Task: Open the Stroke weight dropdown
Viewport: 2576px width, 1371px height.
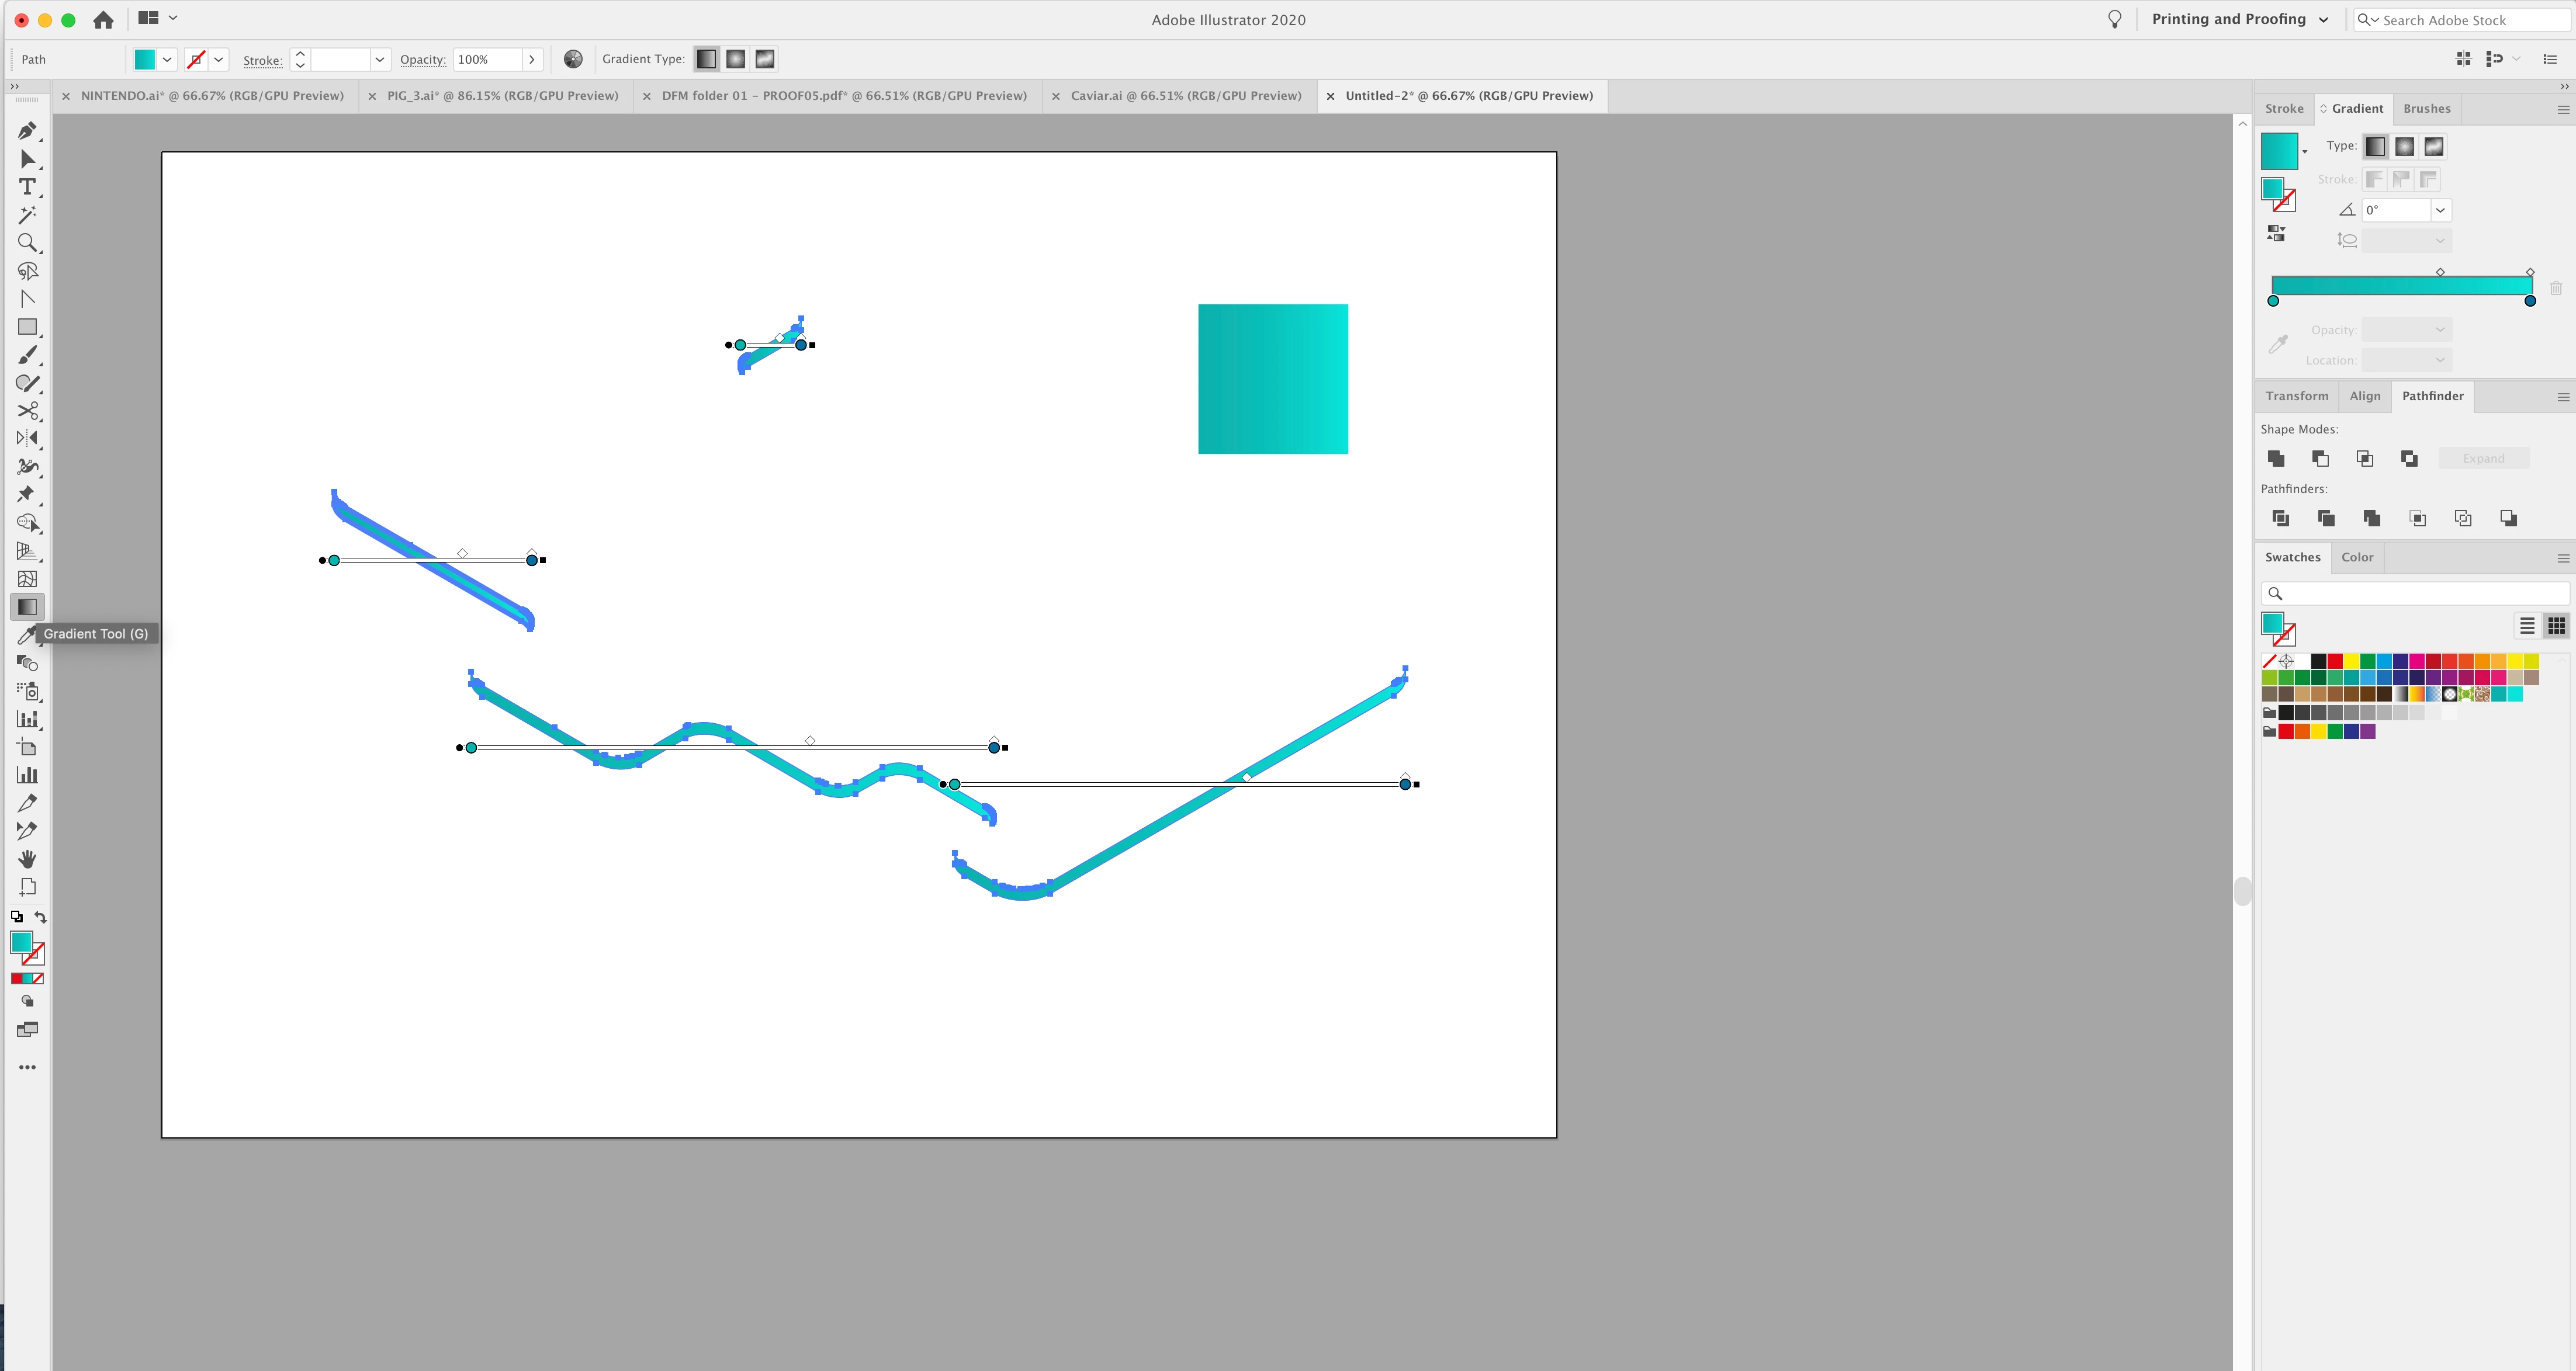Action: (x=379, y=60)
